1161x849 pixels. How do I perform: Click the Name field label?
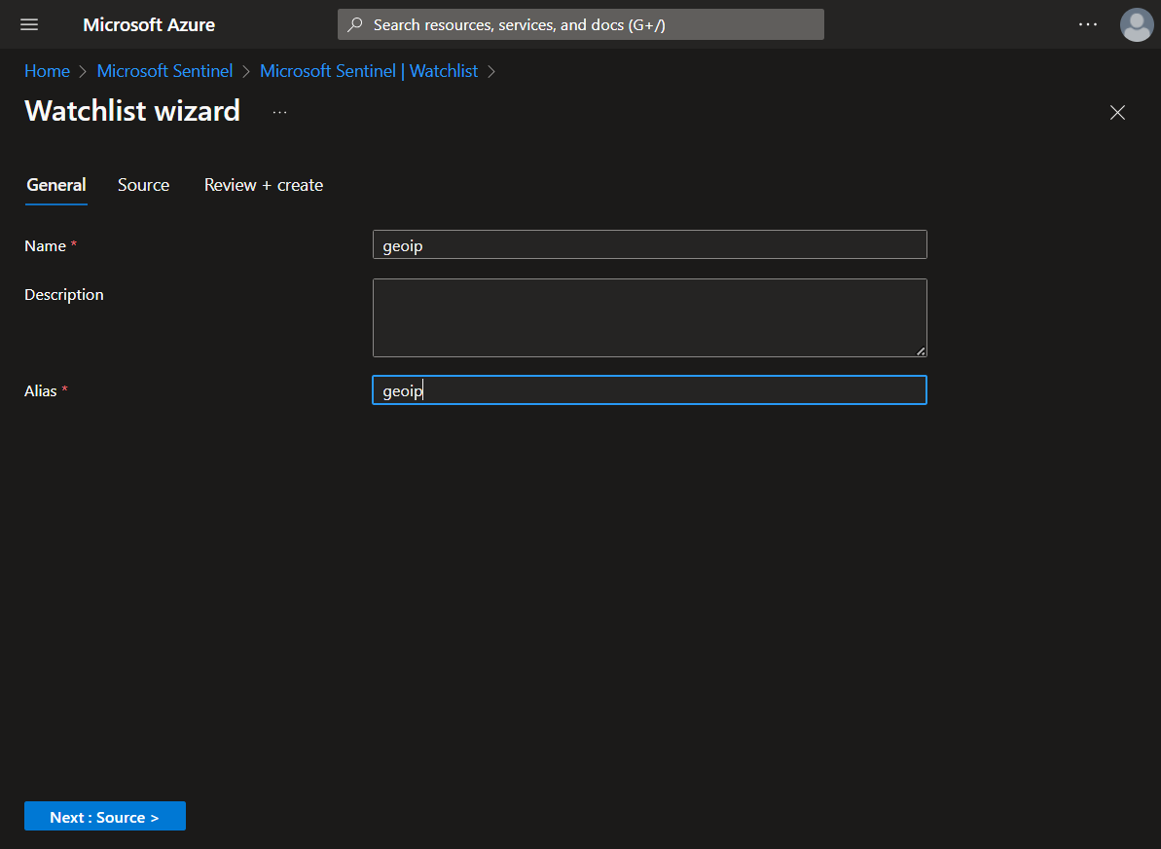tap(45, 246)
